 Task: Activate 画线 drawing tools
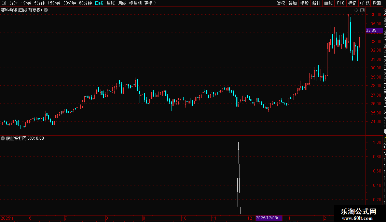tap(328, 3)
